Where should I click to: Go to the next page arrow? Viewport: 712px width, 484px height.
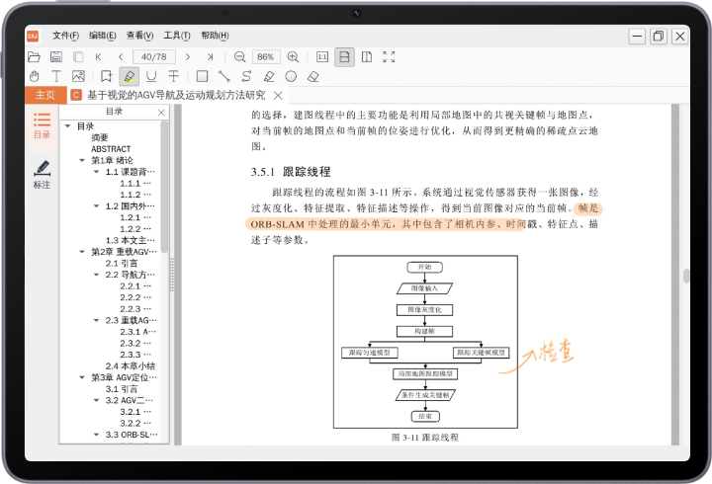click(x=189, y=57)
